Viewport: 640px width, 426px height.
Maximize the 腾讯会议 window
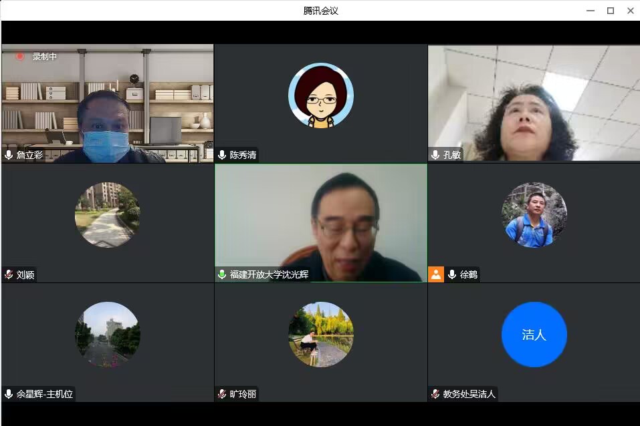point(610,10)
